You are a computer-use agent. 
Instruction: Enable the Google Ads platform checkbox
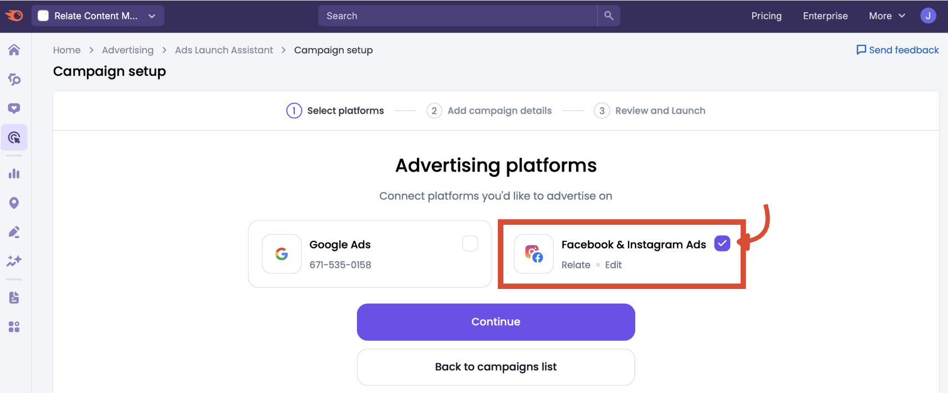coord(470,243)
